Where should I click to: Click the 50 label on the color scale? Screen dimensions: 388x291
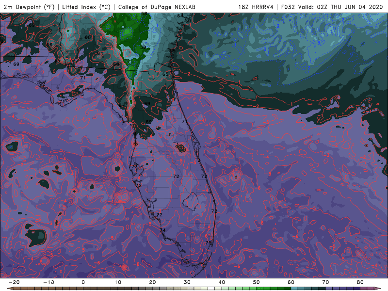pyautogui.click(x=257, y=282)
